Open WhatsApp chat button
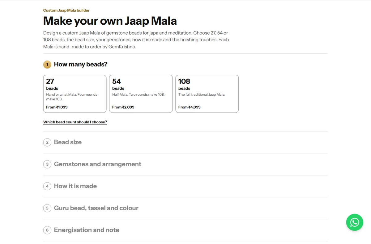Screen dimensions: 371x244 pos(355,222)
